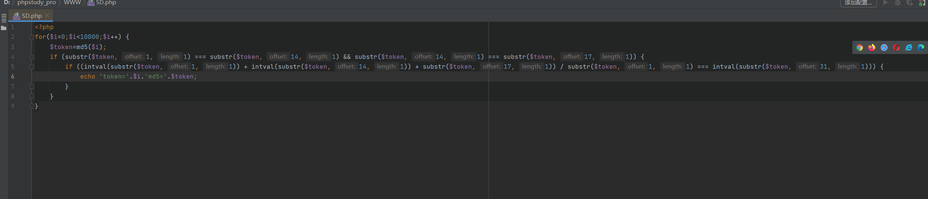Open preview in Chrome browser
Image resolution: width=928 pixels, height=199 pixels.
pyautogui.click(x=860, y=48)
